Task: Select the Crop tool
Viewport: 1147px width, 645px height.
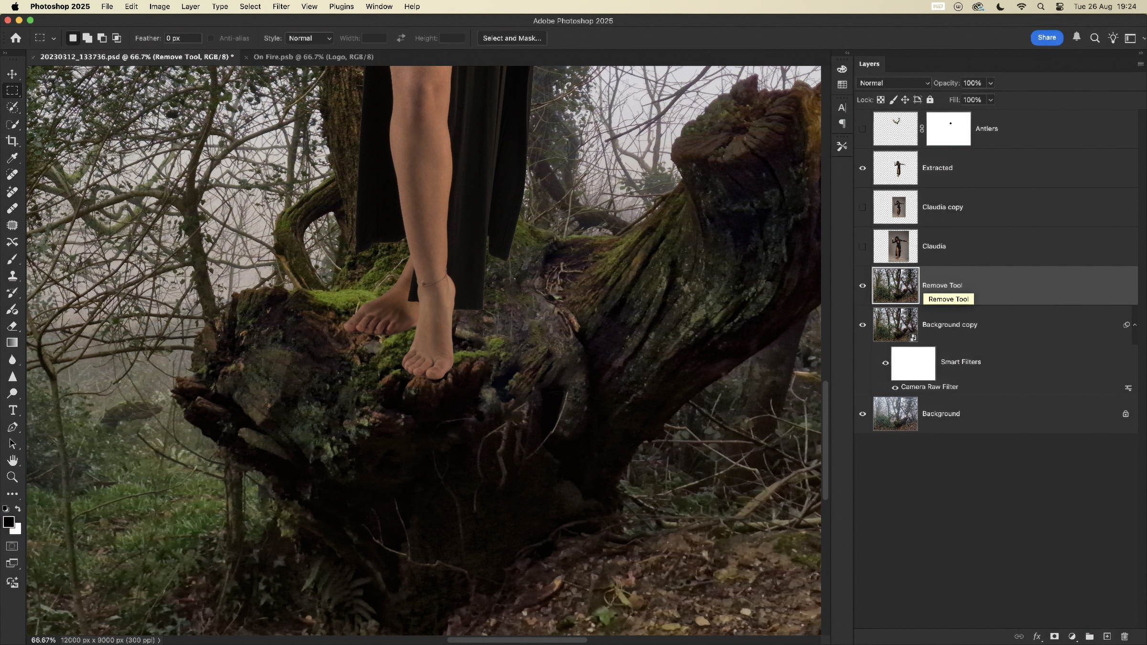Action: 12,141
